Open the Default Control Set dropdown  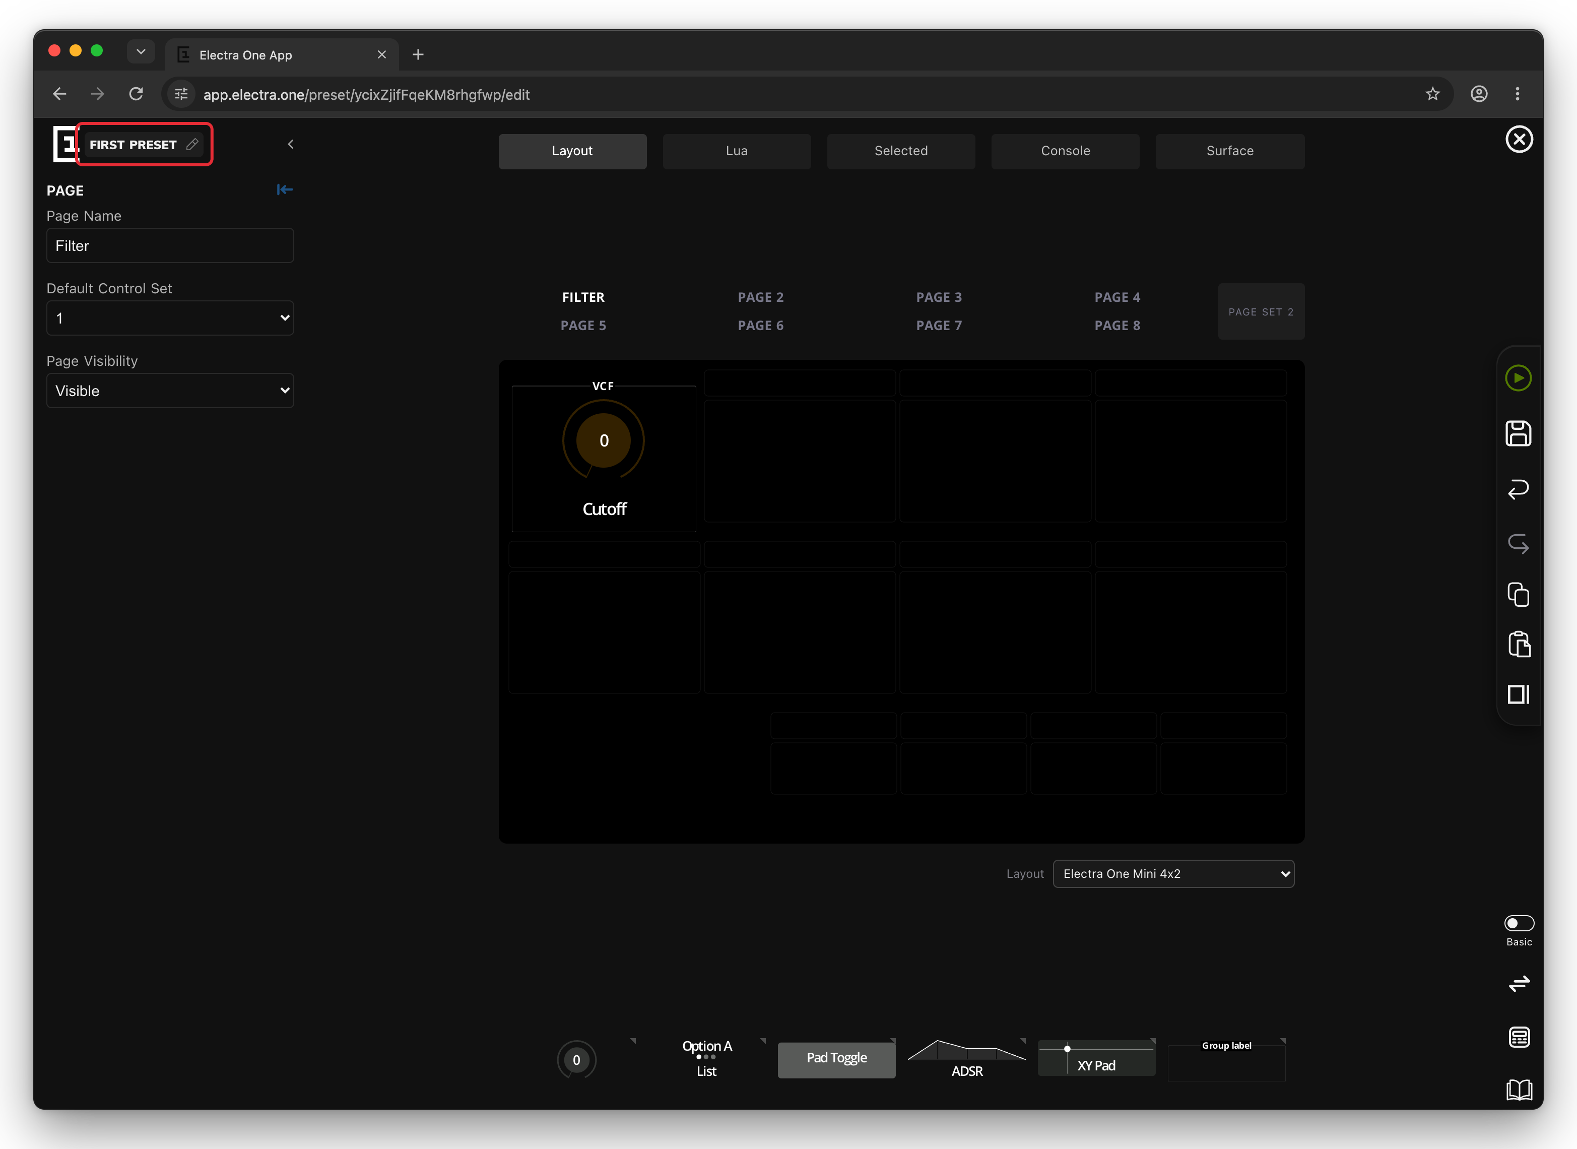point(170,318)
